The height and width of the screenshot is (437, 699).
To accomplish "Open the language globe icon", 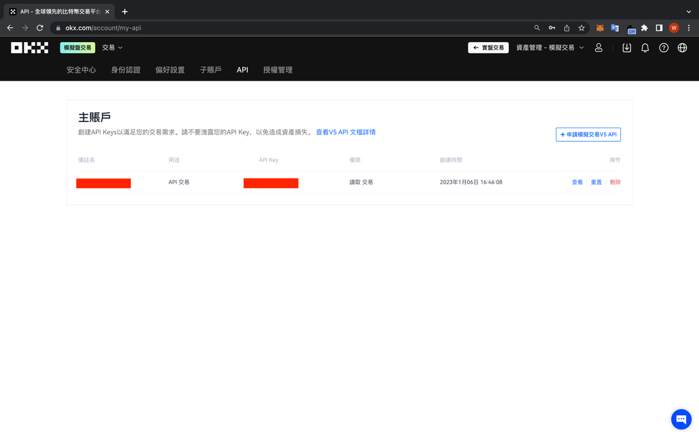I will pos(682,47).
